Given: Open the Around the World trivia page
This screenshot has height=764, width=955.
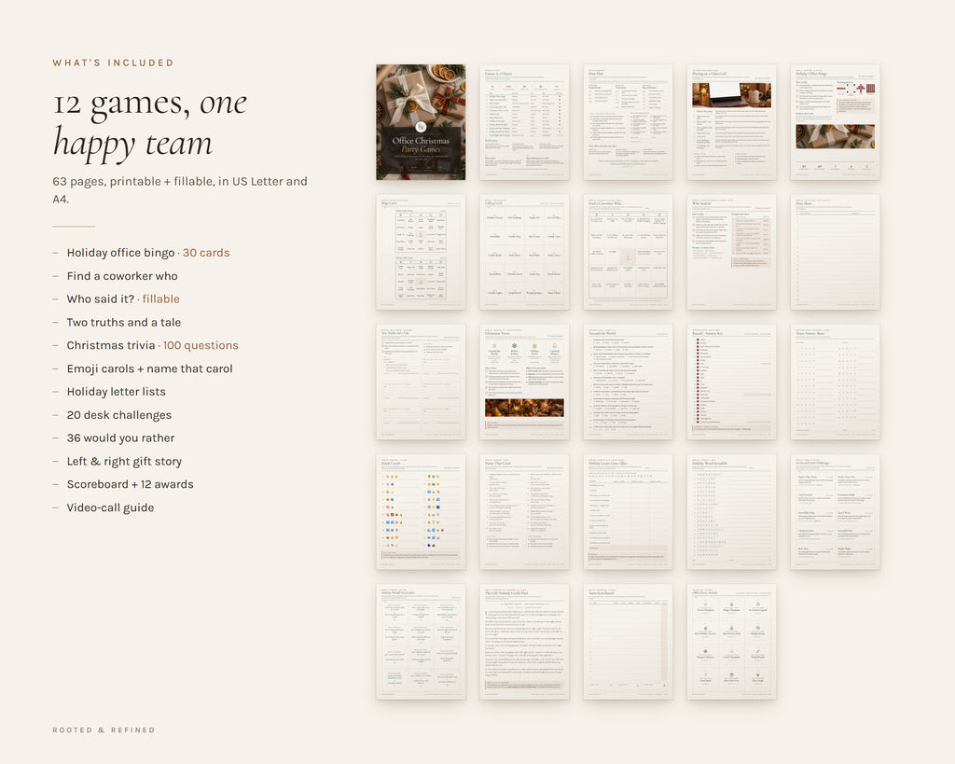Looking at the screenshot, I should coord(628,382).
